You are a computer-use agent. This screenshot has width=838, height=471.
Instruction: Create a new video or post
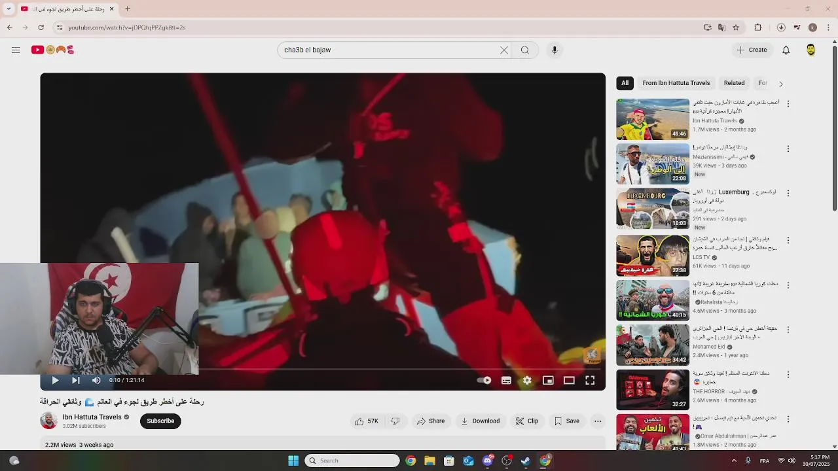(x=752, y=50)
